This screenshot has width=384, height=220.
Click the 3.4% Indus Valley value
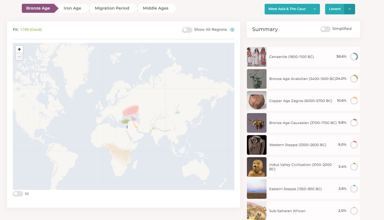(x=342, y=167)
